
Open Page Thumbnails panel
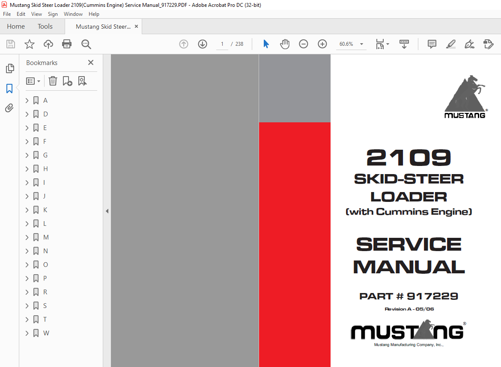pyautogui.click(x=10, y=68)
